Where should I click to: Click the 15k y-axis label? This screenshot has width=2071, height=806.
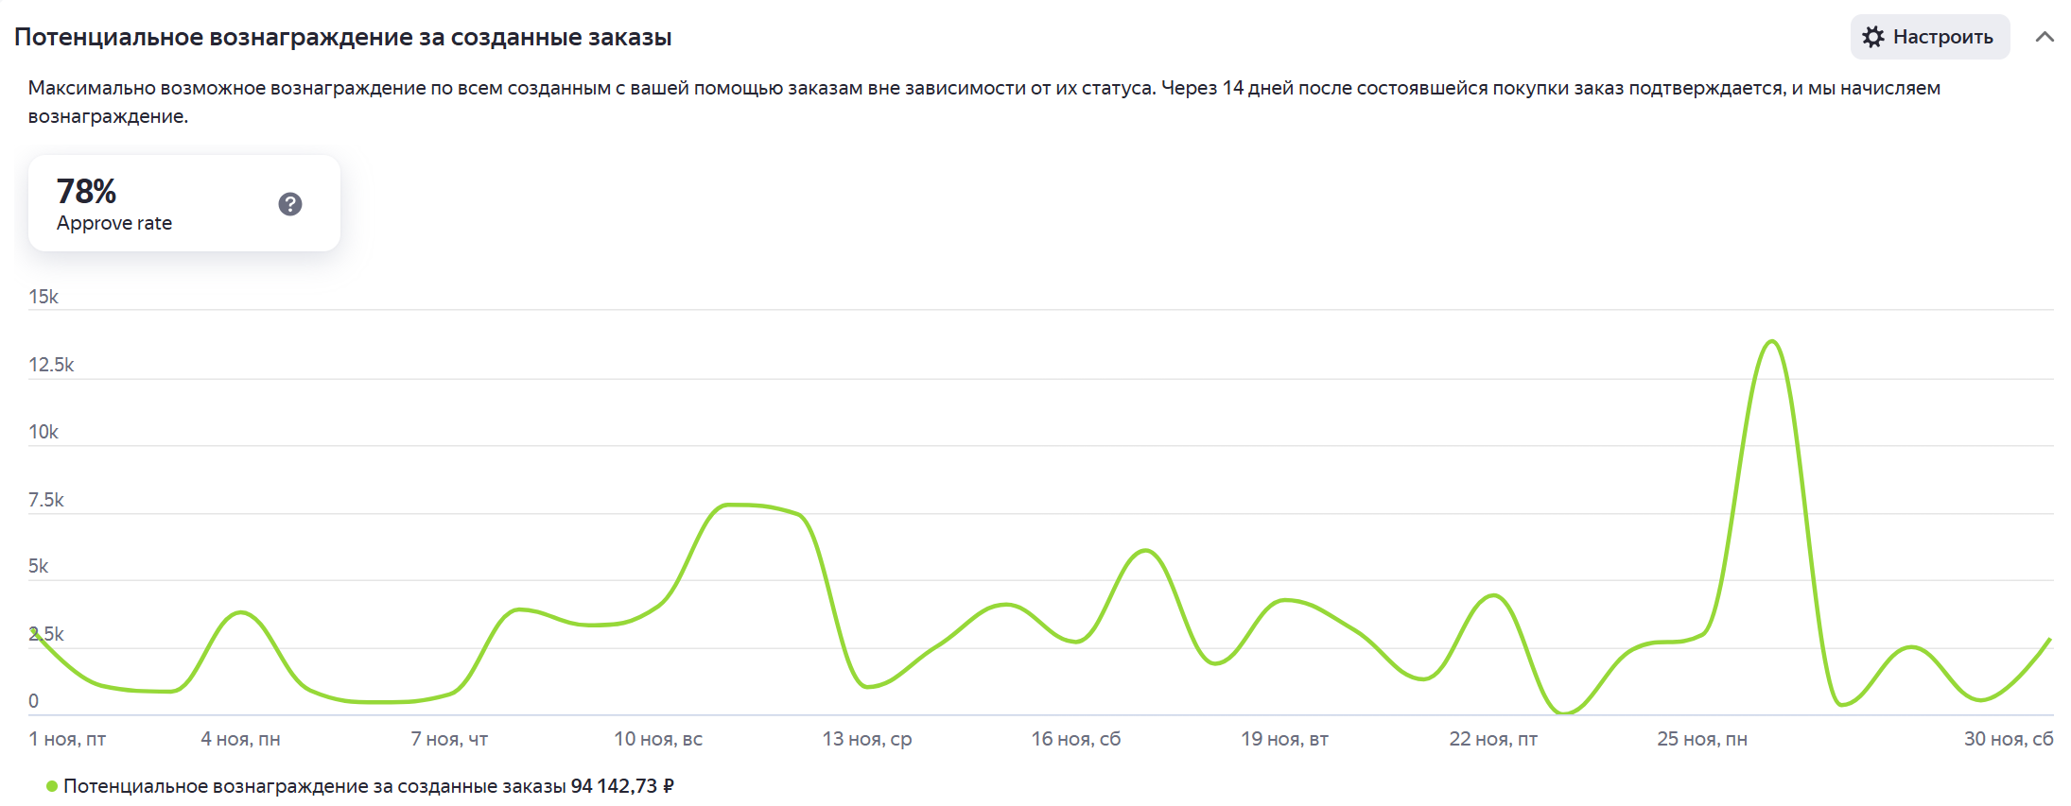[44, 297]
